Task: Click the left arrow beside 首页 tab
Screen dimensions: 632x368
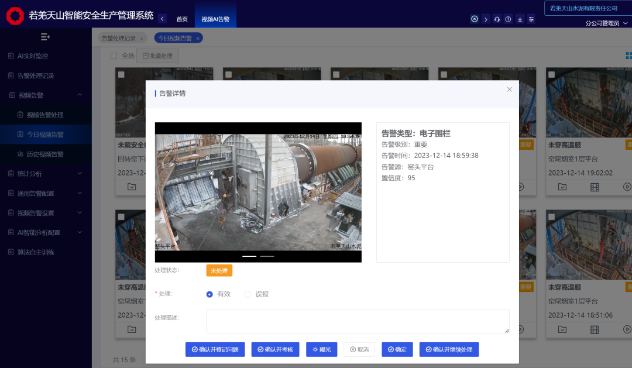Action: pos(162,19)
